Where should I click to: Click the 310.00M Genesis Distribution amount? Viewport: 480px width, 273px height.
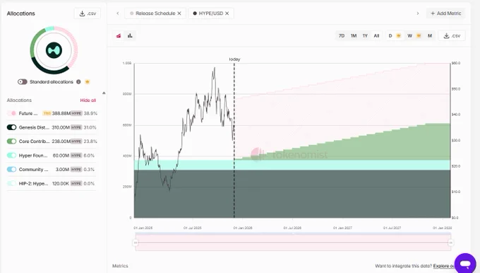point(61,127)
